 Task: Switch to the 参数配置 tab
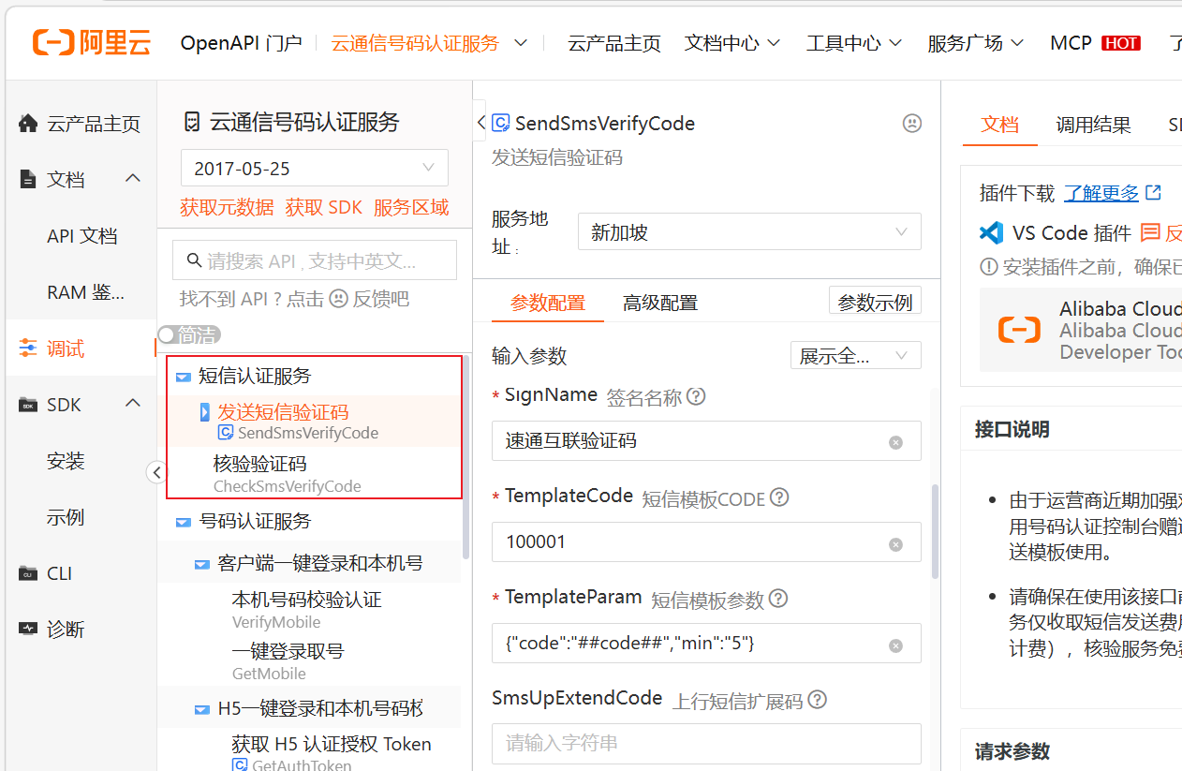[548, 303]
